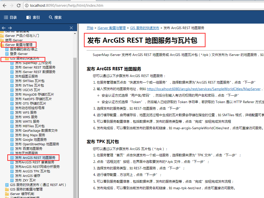Select 发布 OpenStreetMap 地图服务

point(37,144)
